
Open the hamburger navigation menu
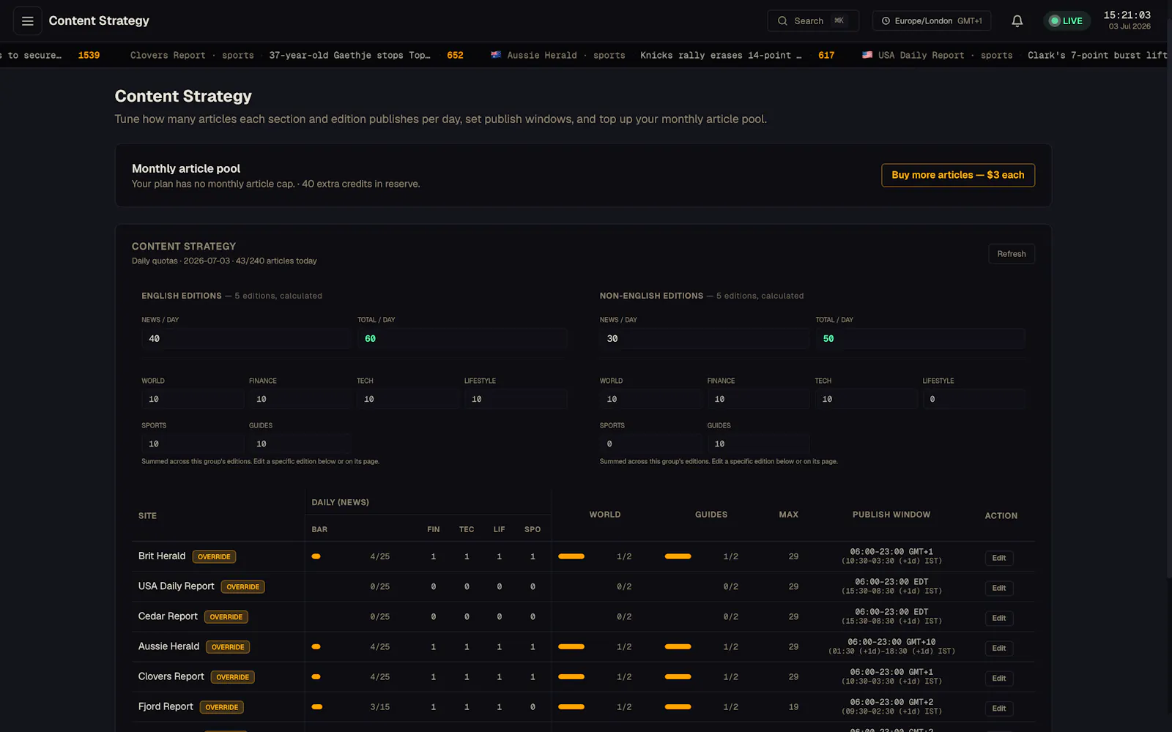(x=28, y=21)
